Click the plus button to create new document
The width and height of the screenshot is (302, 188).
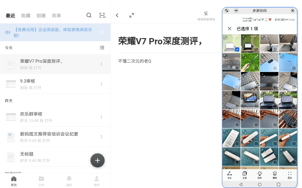[x=98, y=160]
